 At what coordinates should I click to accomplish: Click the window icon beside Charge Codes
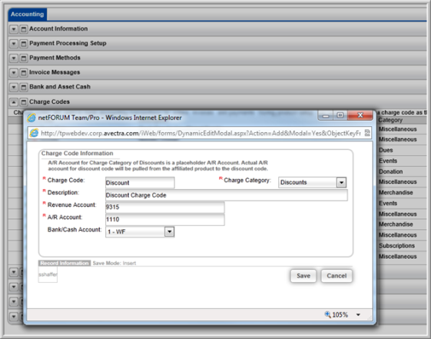pyautogui.click(x=24, y=102)
